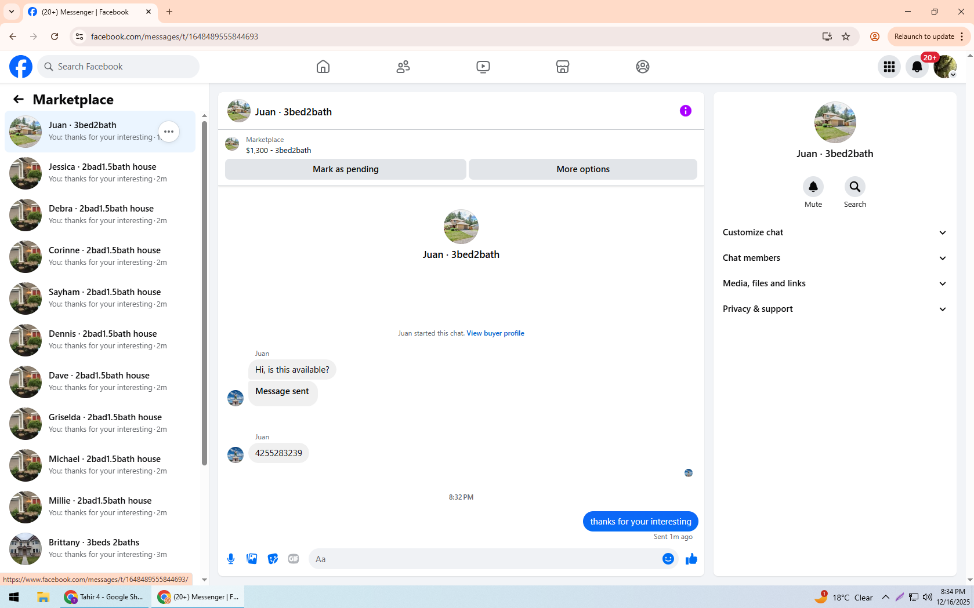Open Dennis 2bad1.5bath house conversation
This screenshot has height=608, width=974.
point(100,340)
